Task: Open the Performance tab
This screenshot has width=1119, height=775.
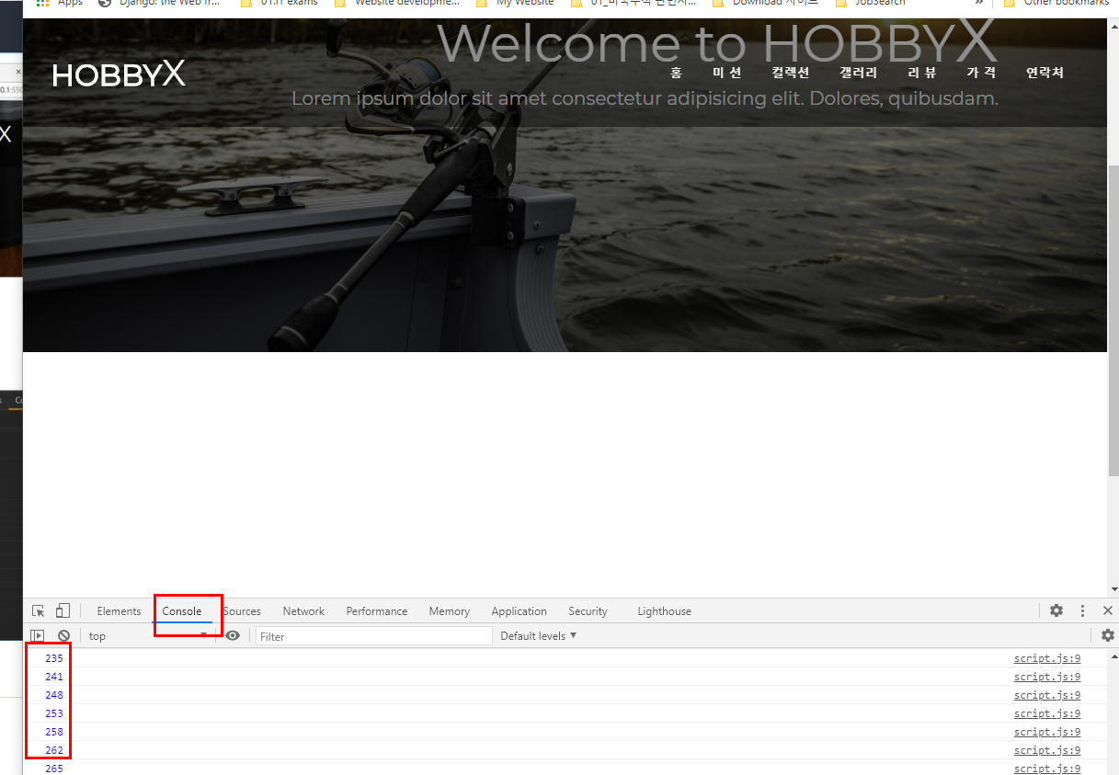Action: [377, 611]
